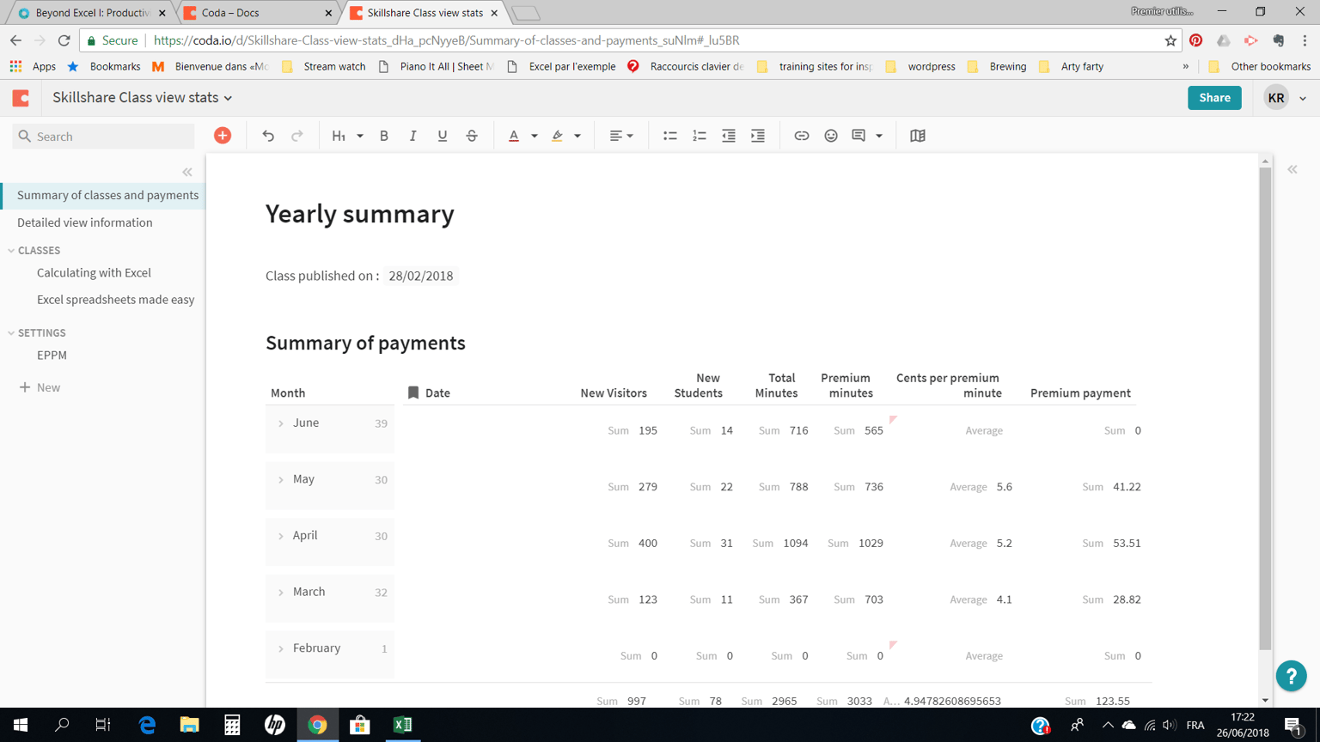Insert a hyperlink
The height and width of the screenshot is (742, 1320).
click(802, 136)
